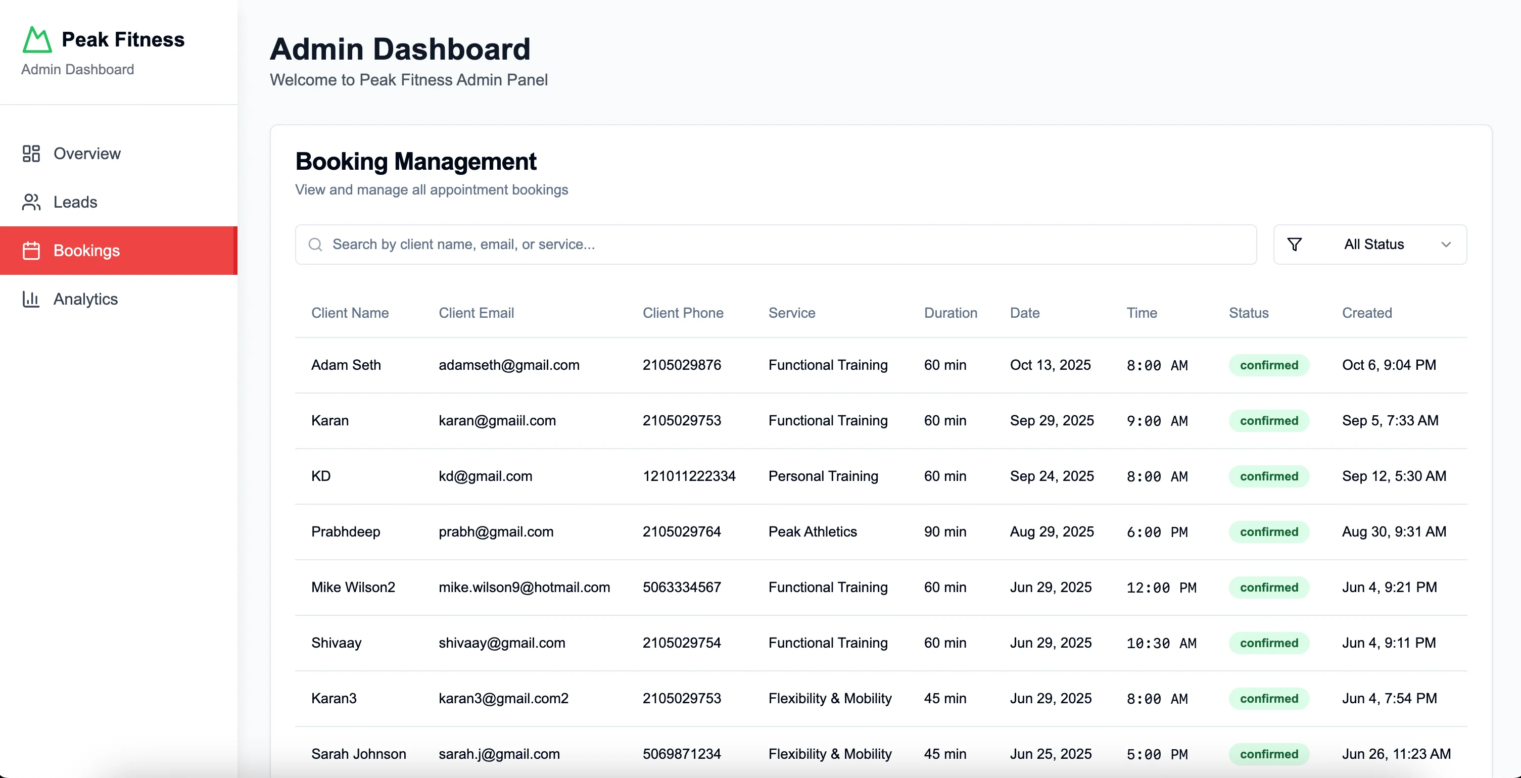
Task: Click confirmed badge in Shivaay row
Action: click(1269, 643)
